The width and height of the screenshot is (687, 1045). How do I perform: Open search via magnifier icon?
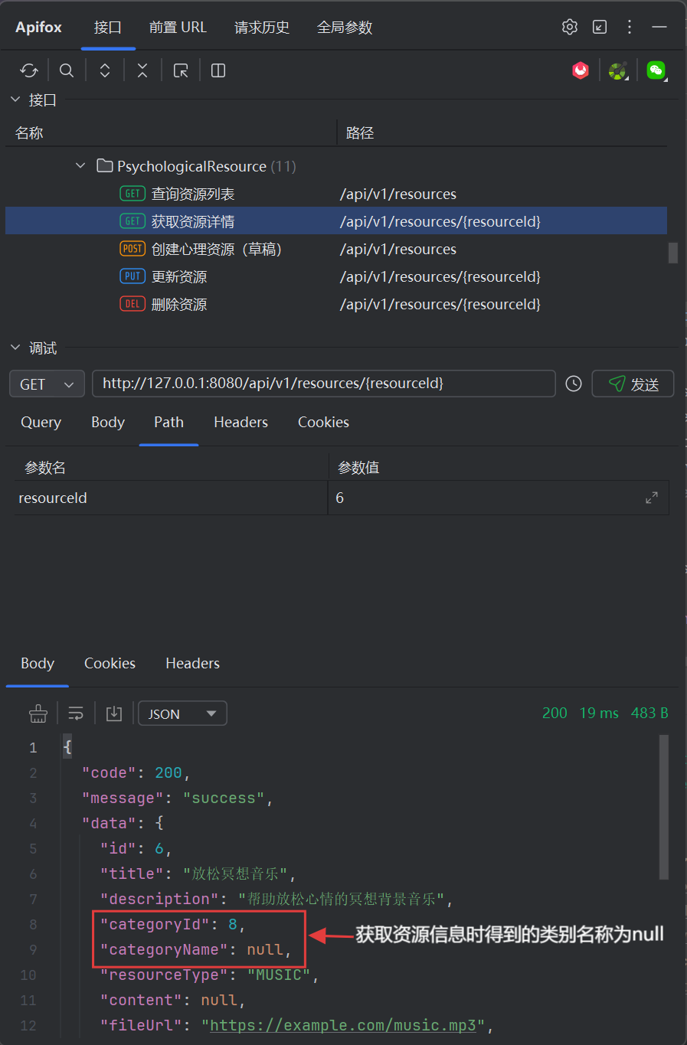pyautogui.click(x=67, y=70)
